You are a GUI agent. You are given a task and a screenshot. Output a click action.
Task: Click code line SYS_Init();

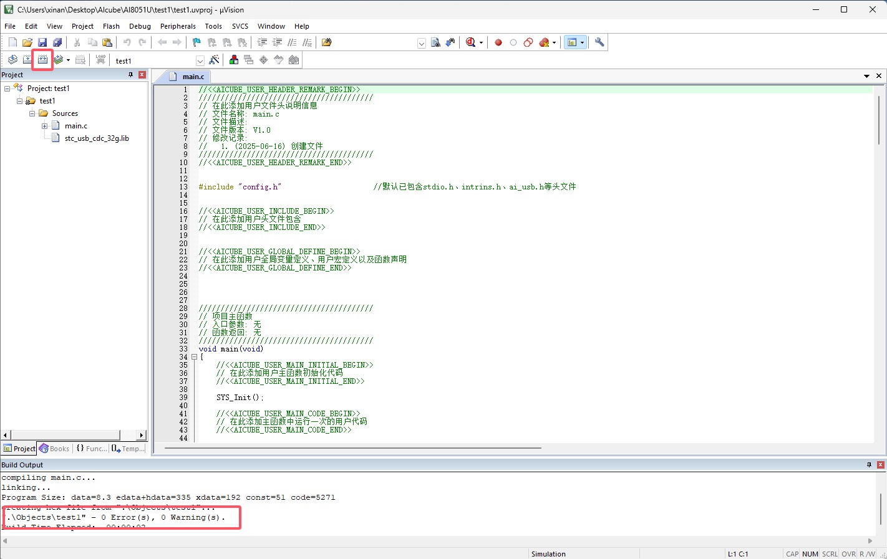coord(240,398)
